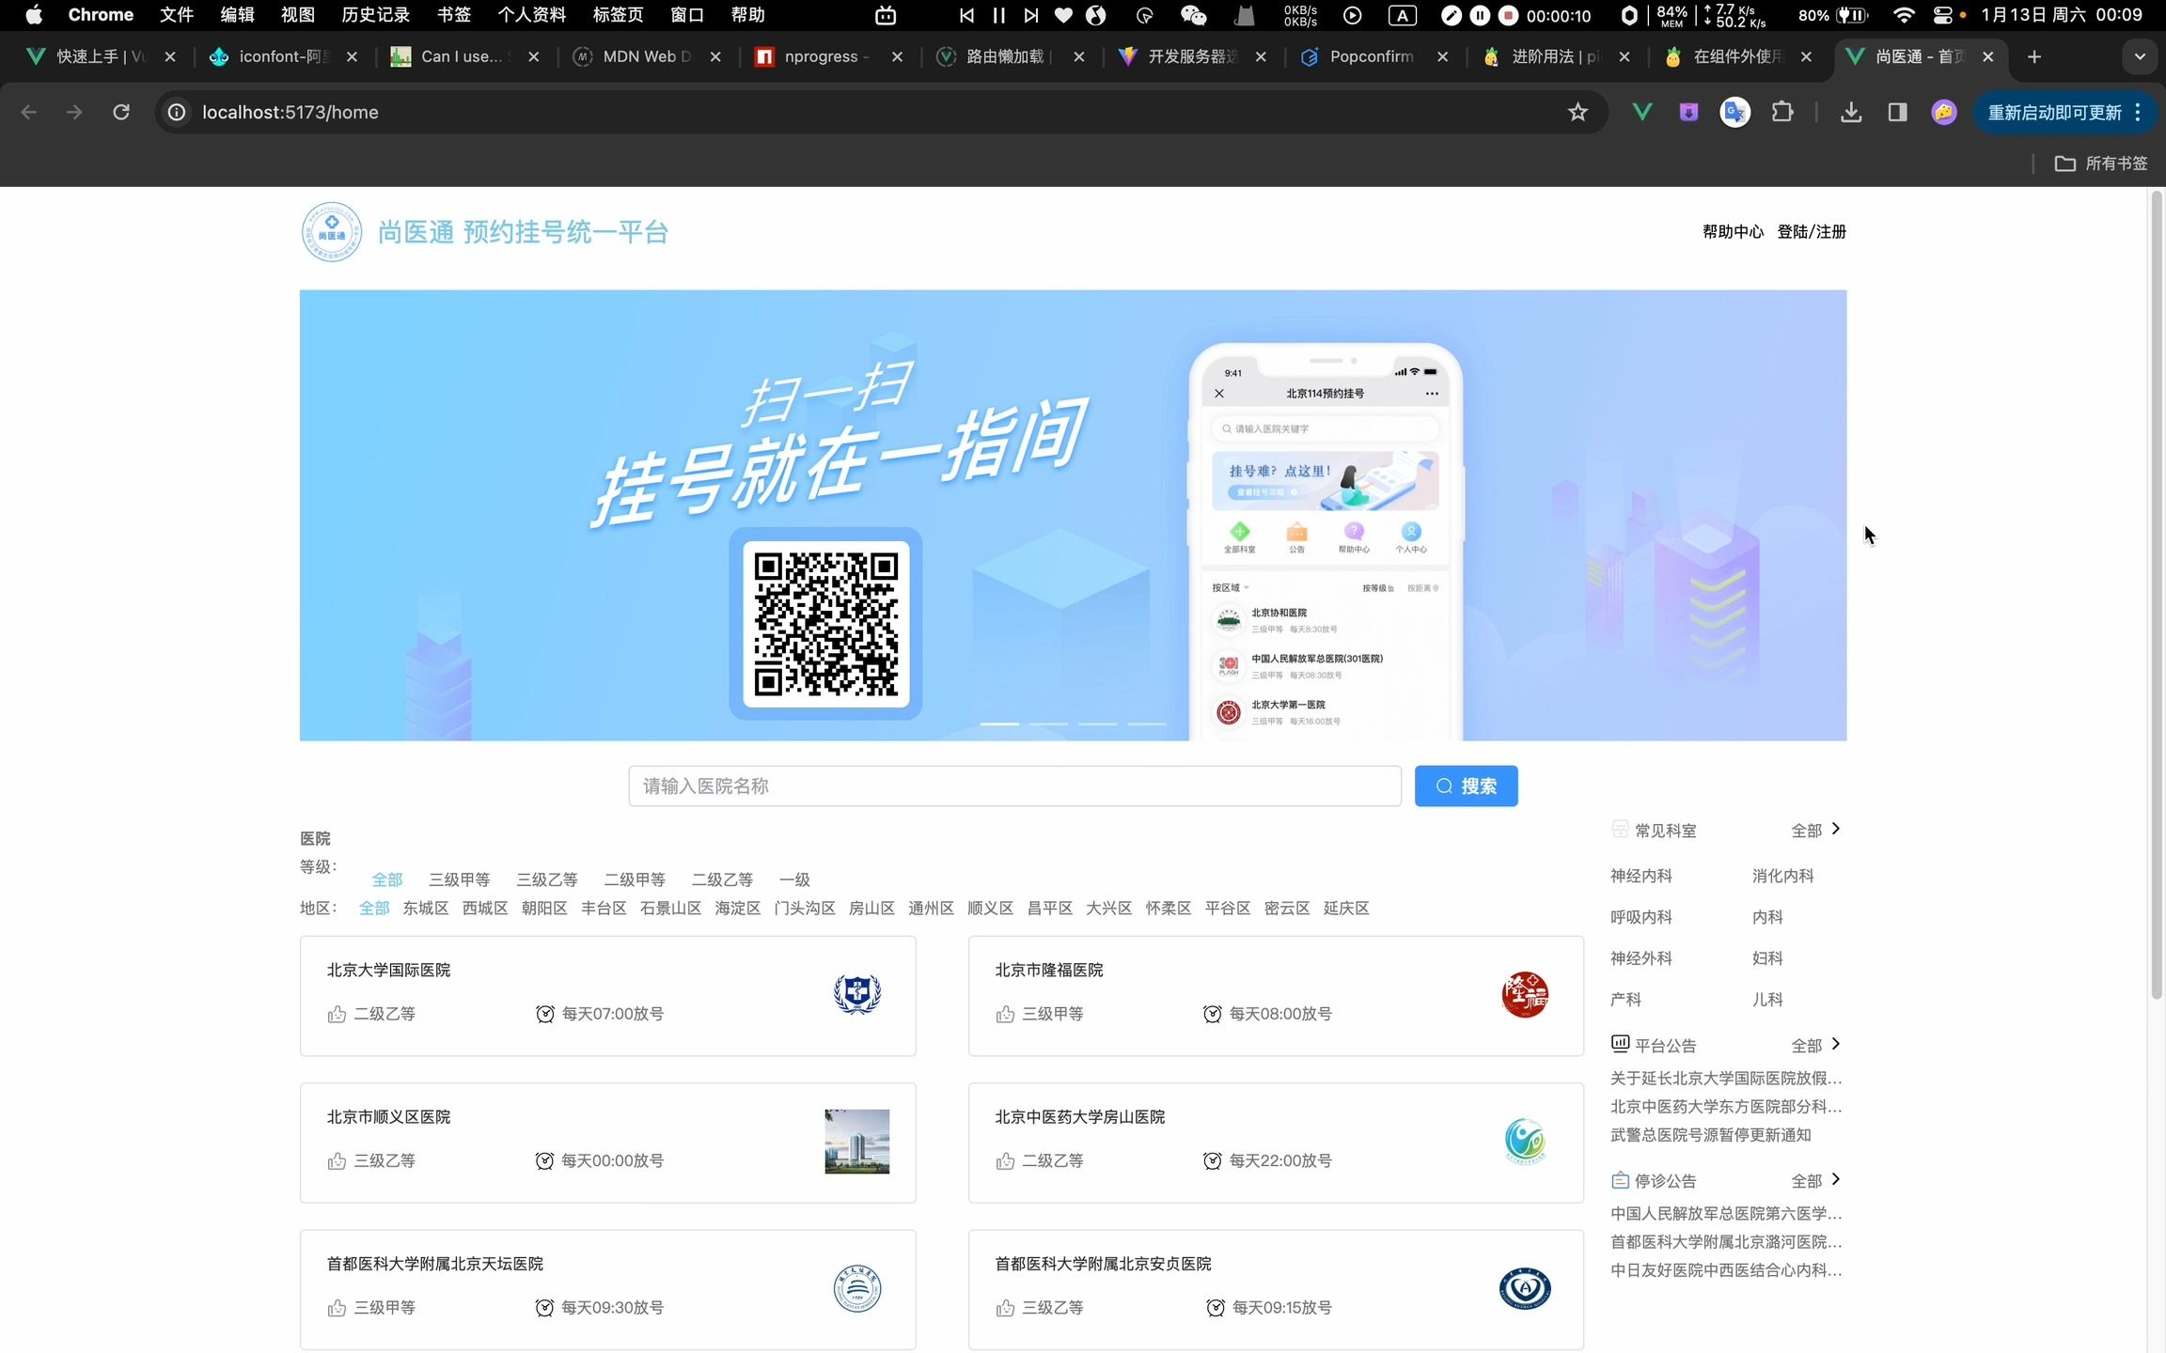Viewport: 2166px width, 1353px height.
Task: Open the extensions puzzle icon
Action: [x=1781, y=113]
